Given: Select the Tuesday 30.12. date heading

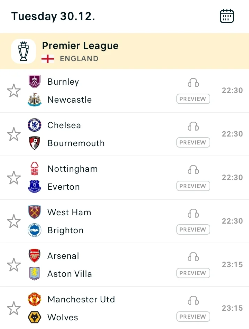Looking at the screenshot, I should click(x=53, y=16).
